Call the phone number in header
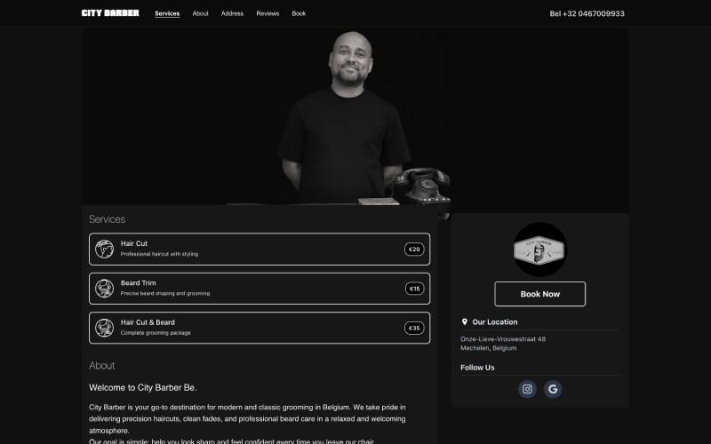Viewport: 711px width, 444px height. [x=587, y=13]
